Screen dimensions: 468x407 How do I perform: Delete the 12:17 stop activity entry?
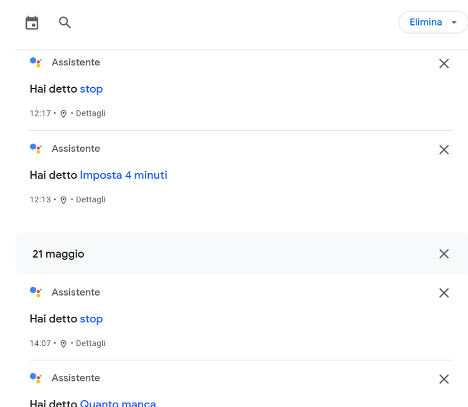[444, 63]
